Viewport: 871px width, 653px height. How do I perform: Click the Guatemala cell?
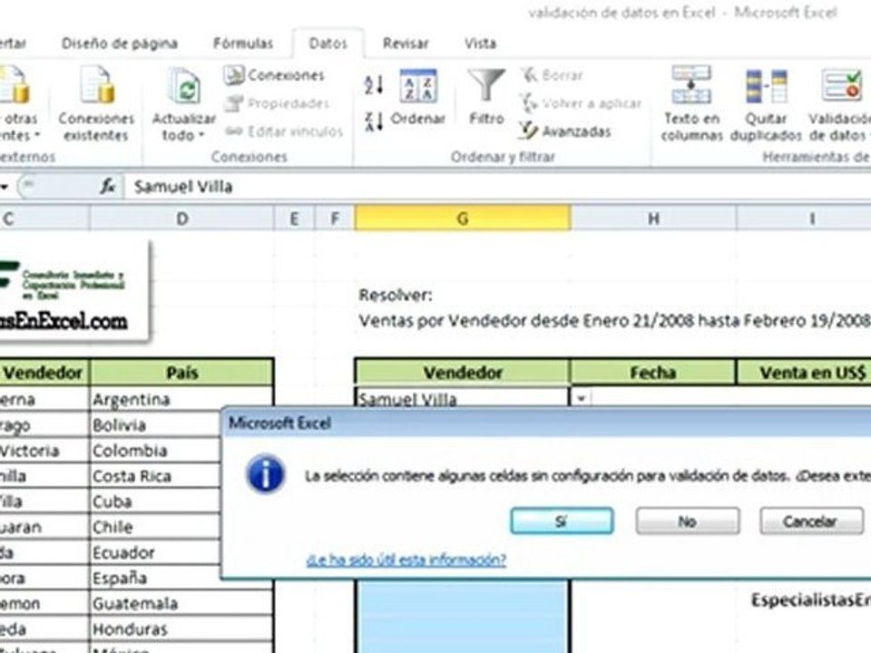(x=181, y=604)
